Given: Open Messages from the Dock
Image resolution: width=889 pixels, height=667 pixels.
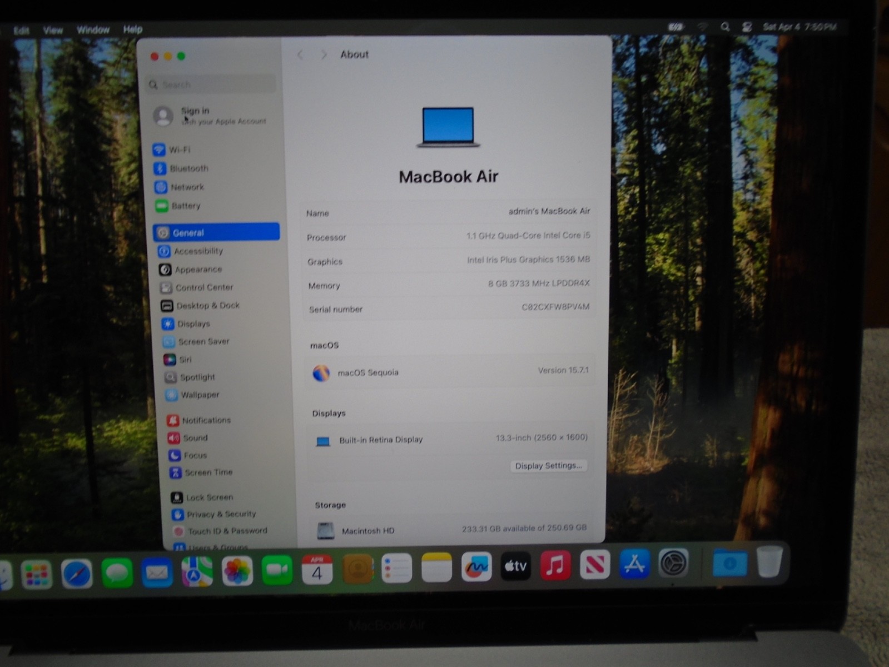Looking at the screenshot, I should click(x=117, y=573).
